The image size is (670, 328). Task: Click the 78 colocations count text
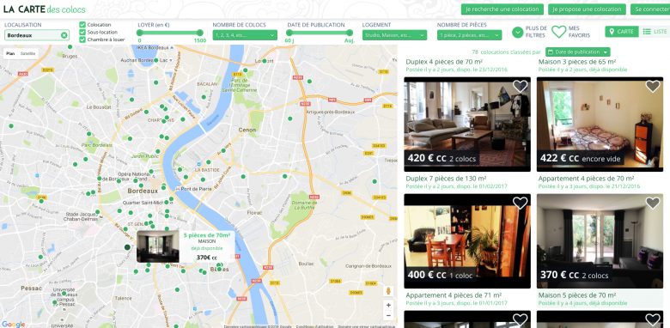pos(506,52)
